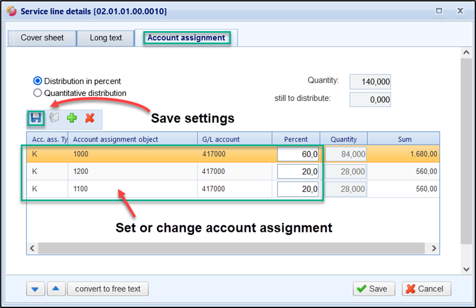This screenshot has width=476, height=308.
Task: Maximize the Service line details window
Action: click(x=439, y=11)
